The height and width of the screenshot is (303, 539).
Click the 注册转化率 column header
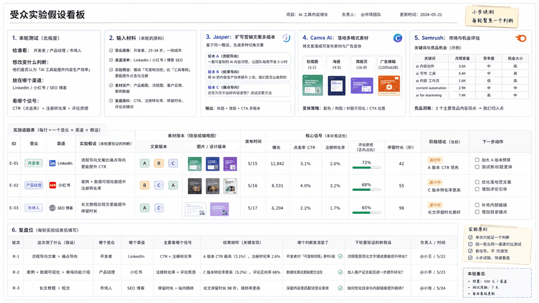[335, 147]
